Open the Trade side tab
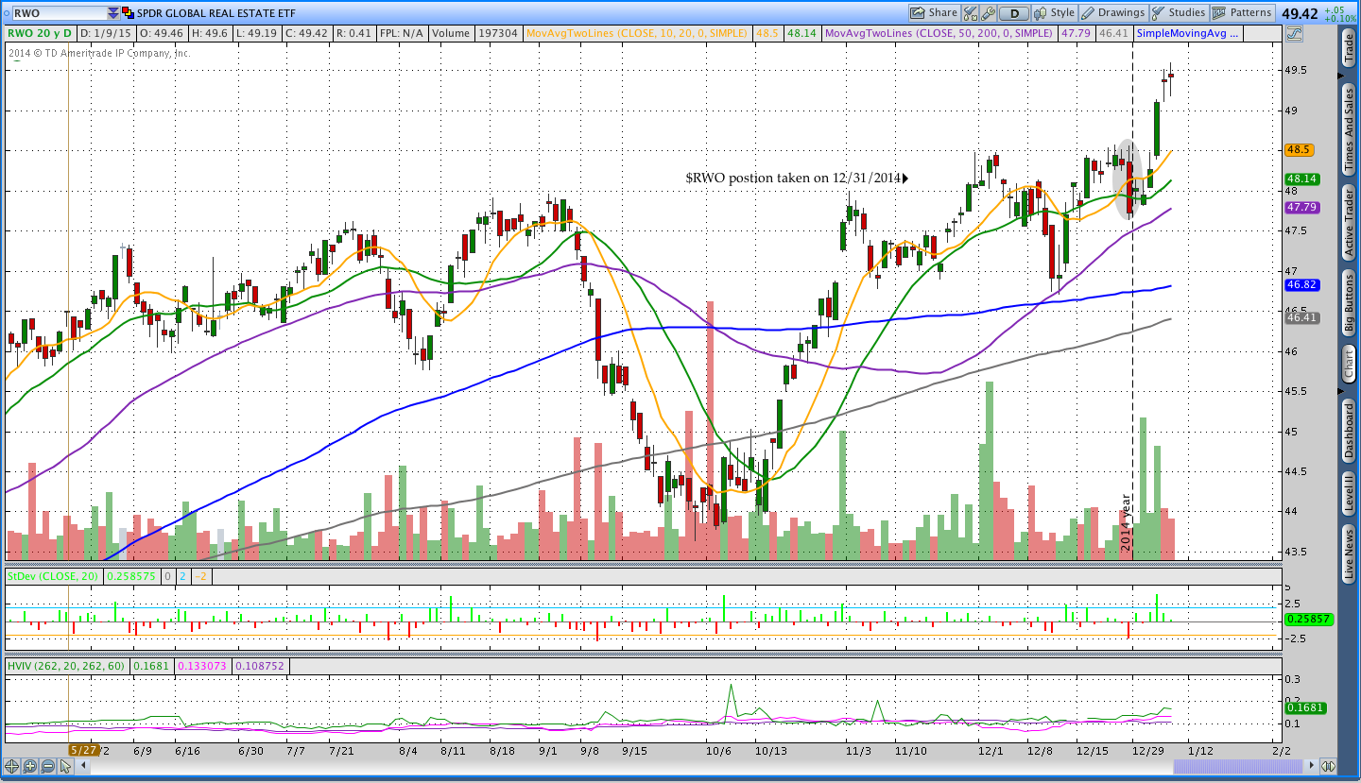Image resolution: width=1361 pixels, height=783 pixels. click(x=1348, y=46)
